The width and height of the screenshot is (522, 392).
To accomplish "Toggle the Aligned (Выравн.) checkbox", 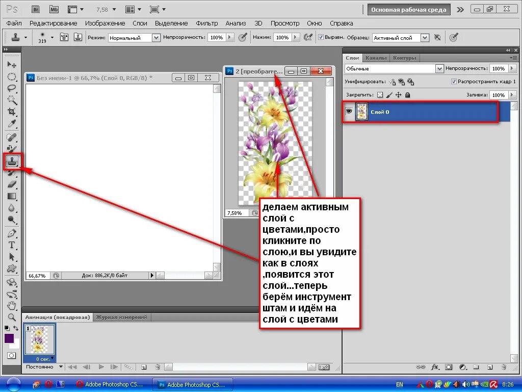I will point(321,37).
